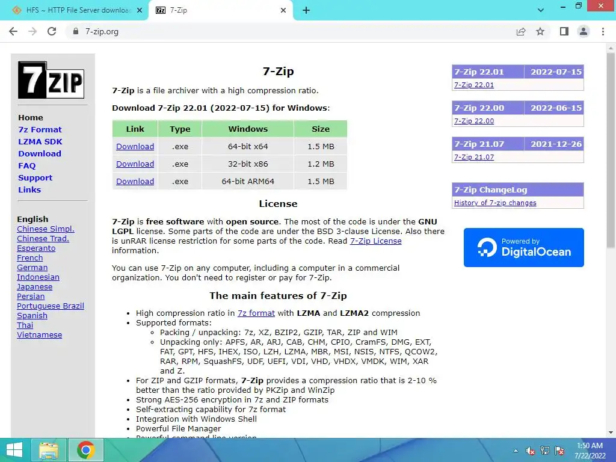Switch language to Esperanto
The height and width of the screenshot is (462, 616).
point(36,248)
